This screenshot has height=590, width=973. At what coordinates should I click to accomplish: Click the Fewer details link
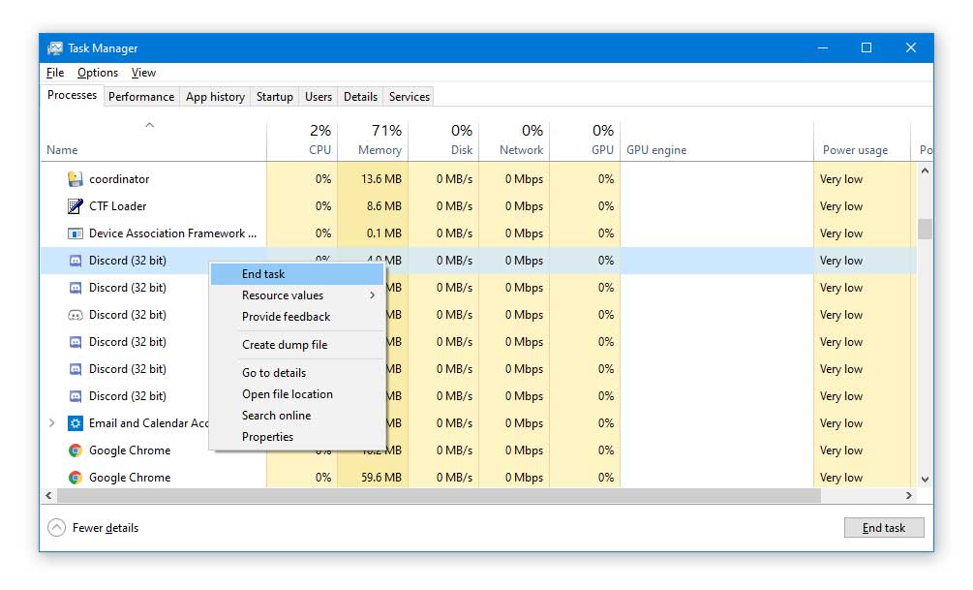pos(106,528)
